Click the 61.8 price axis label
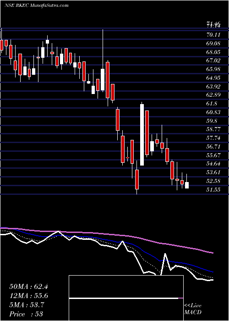Viewport: 229px width, 321px height. [x=212, y=104]
